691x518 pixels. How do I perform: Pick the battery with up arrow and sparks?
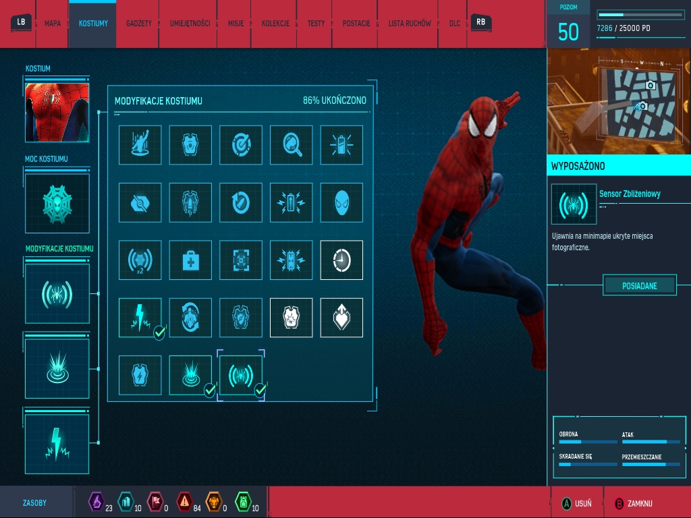292,202
